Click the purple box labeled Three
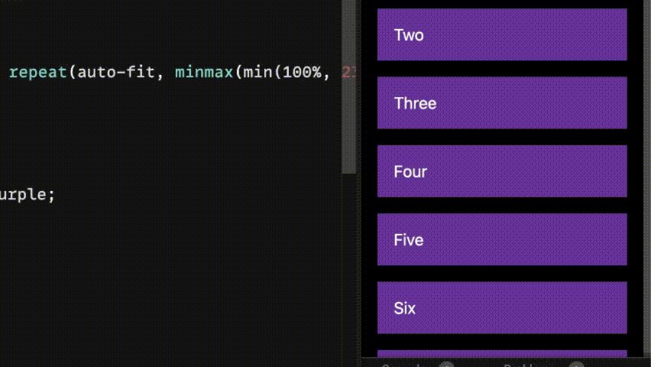 (x=502, y=102)
